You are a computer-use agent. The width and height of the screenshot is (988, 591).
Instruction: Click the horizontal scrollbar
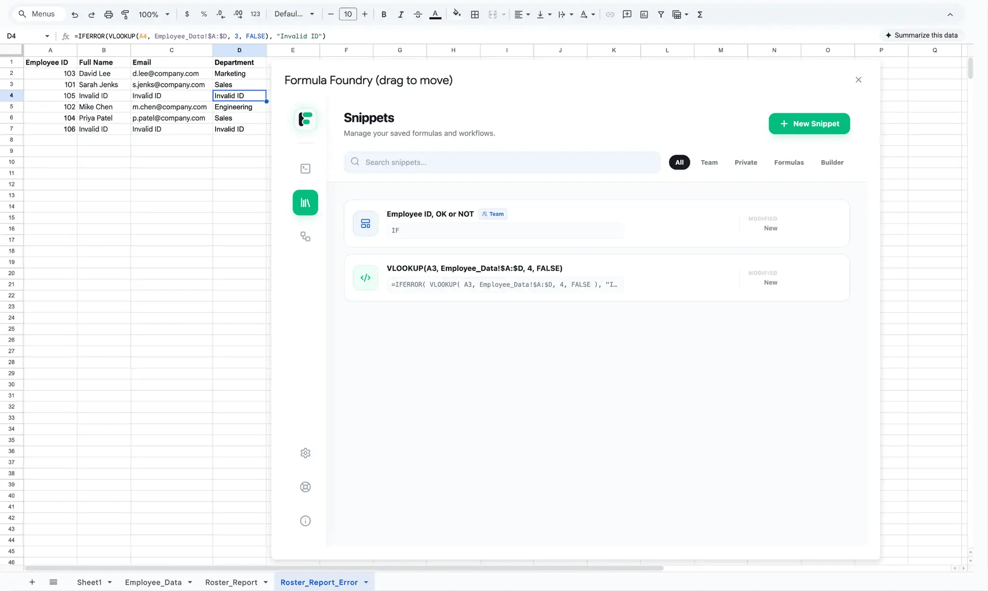(344, 568)
